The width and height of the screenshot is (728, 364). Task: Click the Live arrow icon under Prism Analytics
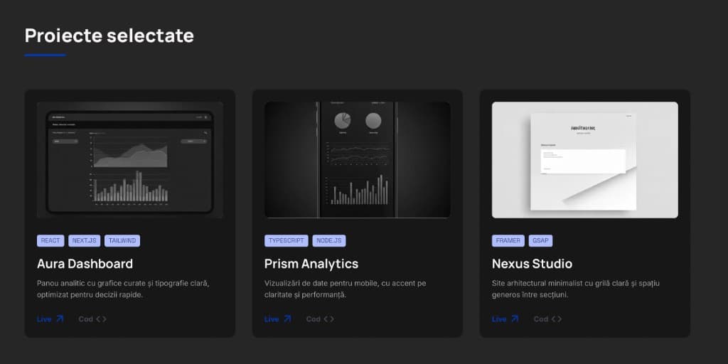(287, 319)
